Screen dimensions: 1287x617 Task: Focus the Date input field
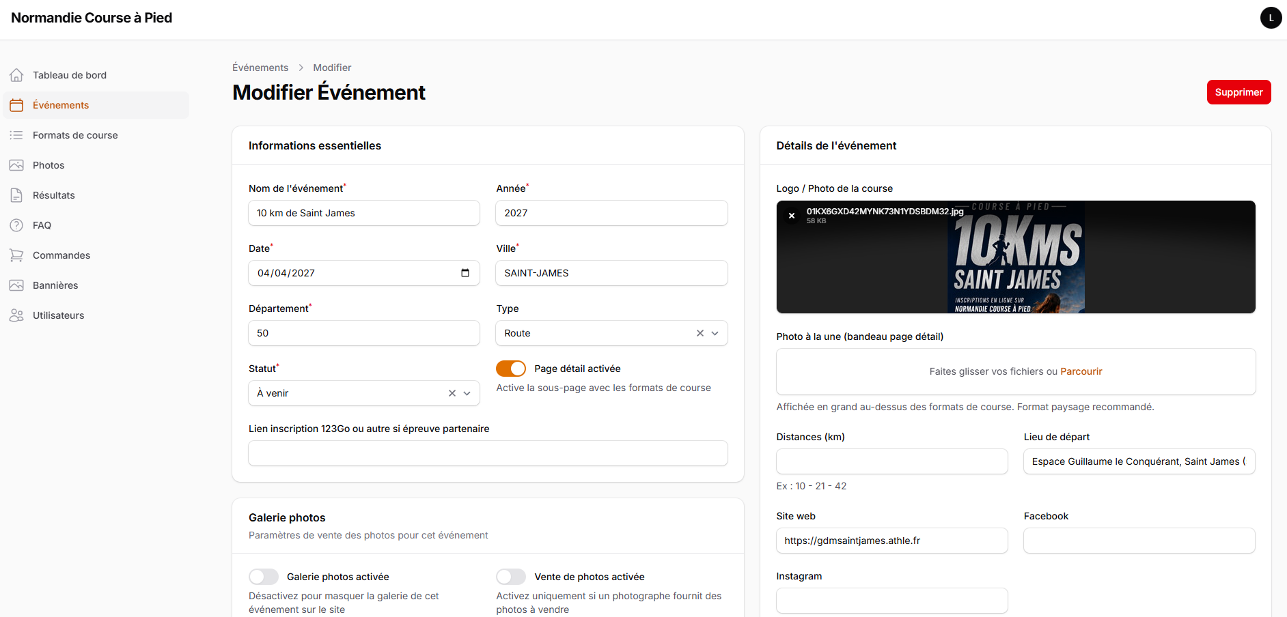[x=364, y=273]
